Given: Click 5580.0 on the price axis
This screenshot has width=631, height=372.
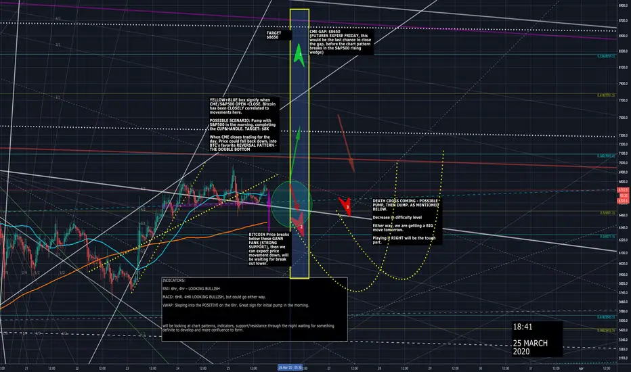Looking at the screenshot, I should [623, 311].
